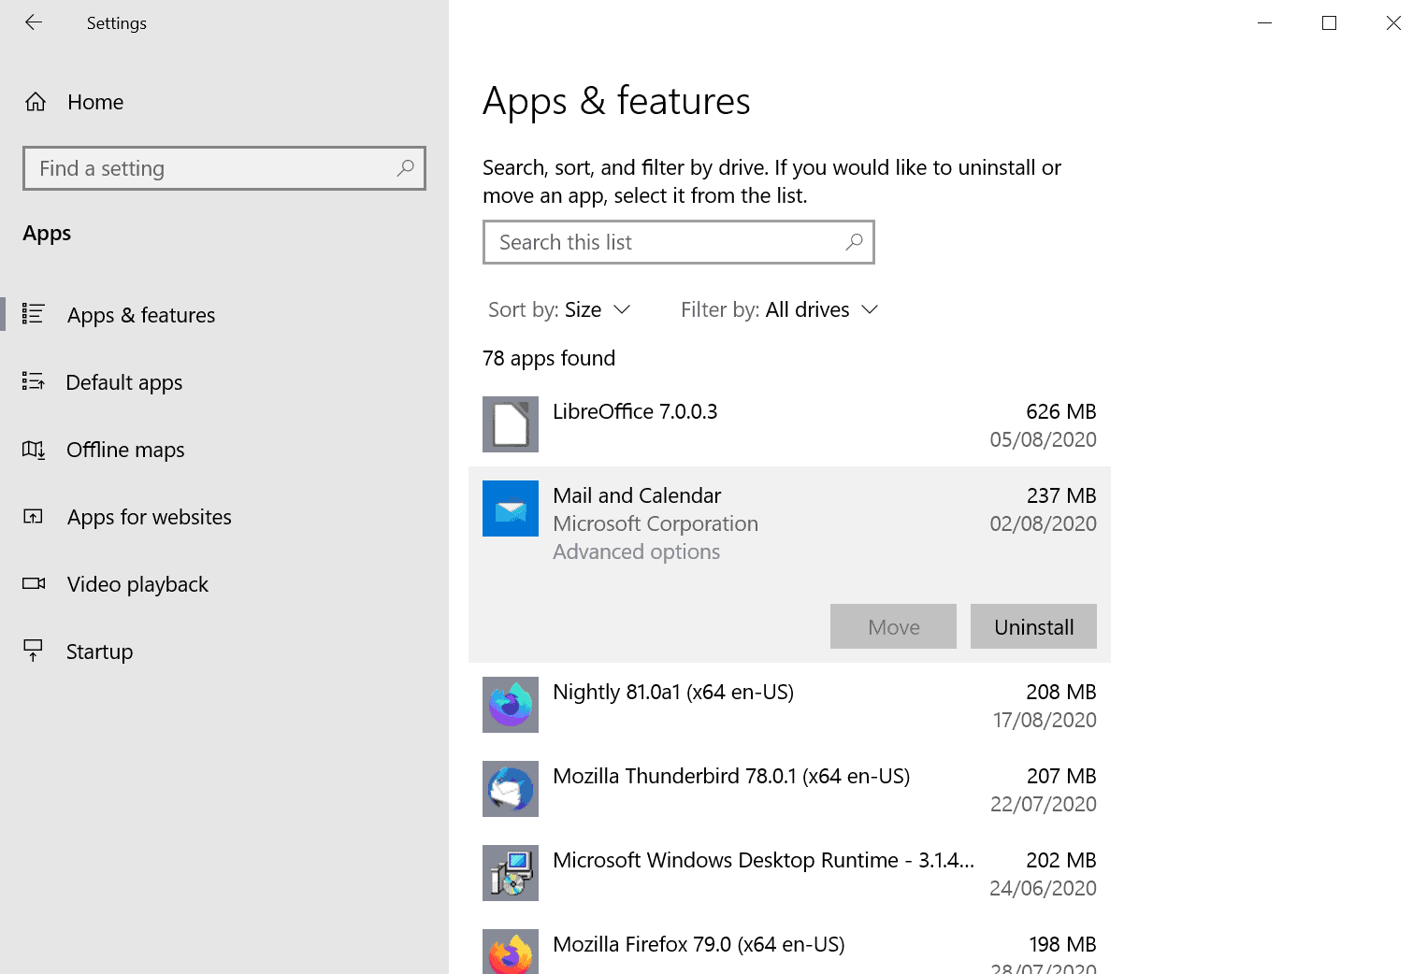
Task: Select Mozilla Thunderbird 78.0.1 entry
Action: coord(789,789)
